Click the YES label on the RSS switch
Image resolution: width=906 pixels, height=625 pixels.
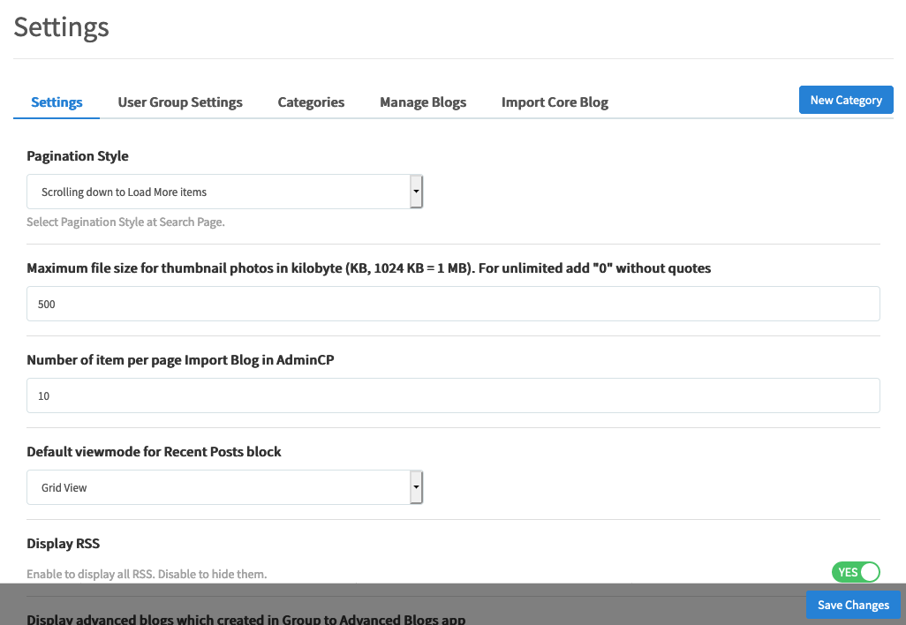848,572
